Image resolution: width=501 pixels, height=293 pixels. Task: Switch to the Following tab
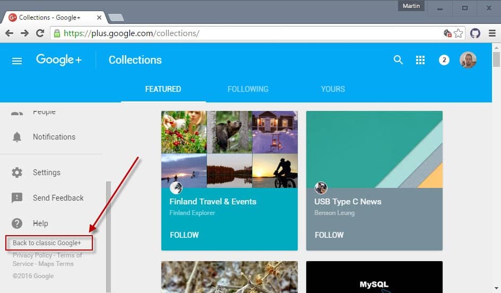click(248, 89)
